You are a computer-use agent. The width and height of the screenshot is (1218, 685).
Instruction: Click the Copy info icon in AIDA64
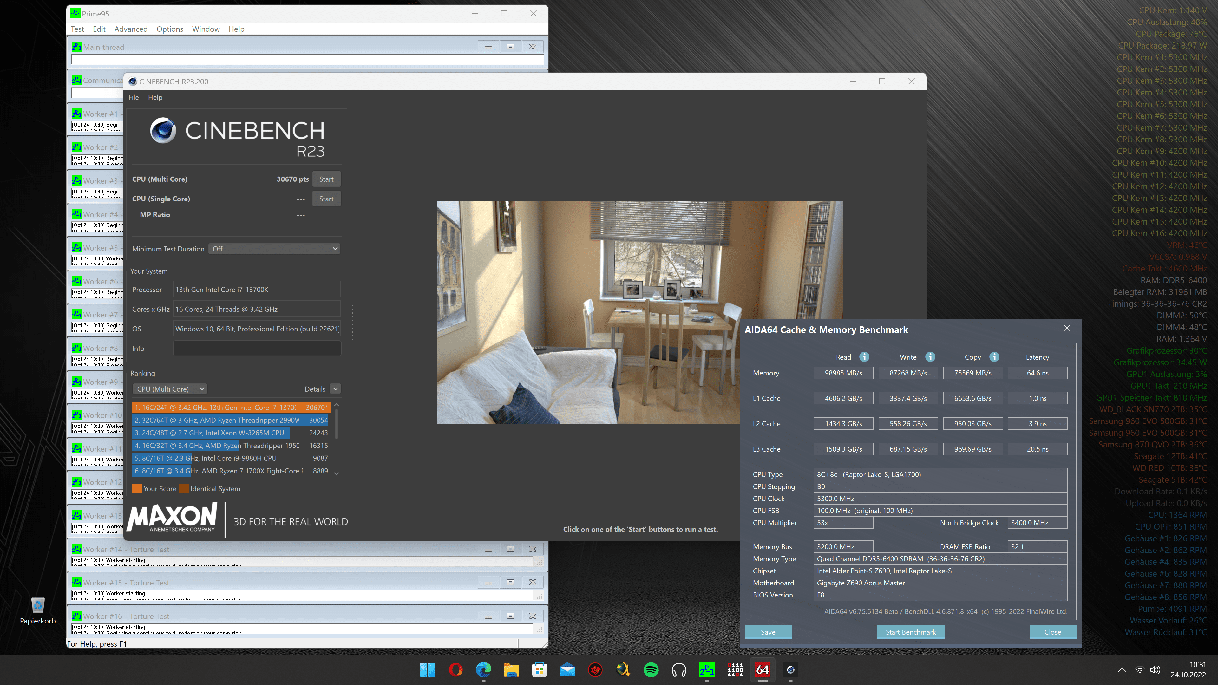[x=994, y=357]
